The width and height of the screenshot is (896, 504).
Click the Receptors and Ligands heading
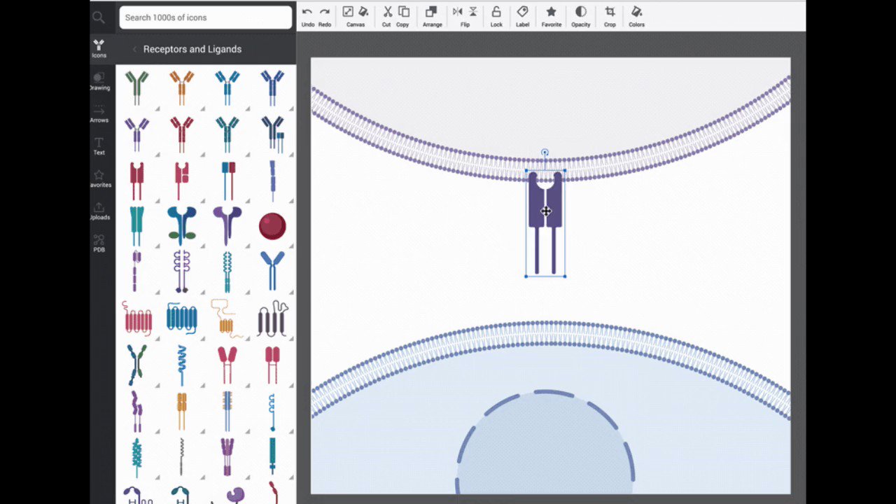pyautogui.click(x=192, y=49)
